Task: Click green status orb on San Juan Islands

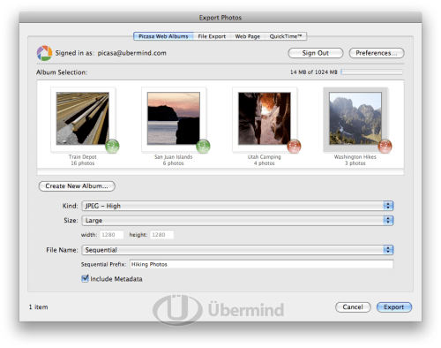Action: 203,147
